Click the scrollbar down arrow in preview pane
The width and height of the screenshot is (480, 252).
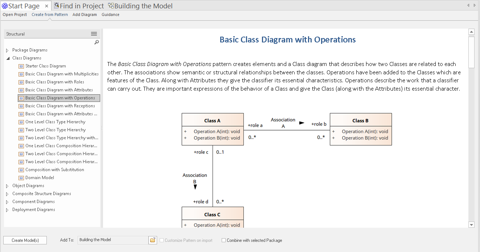pos(471,225)
